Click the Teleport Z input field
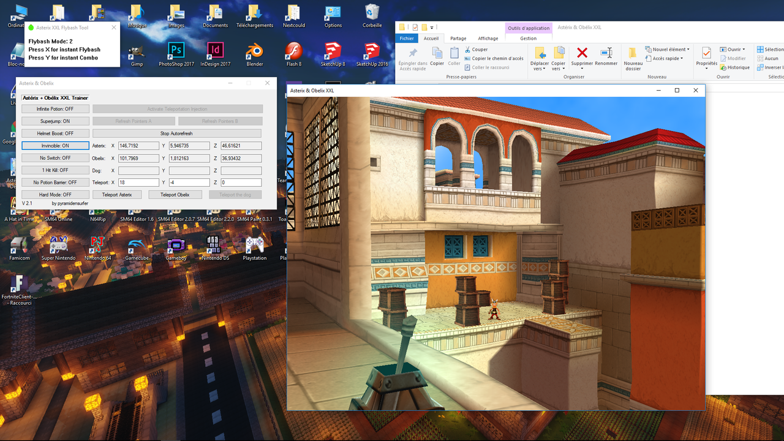 pos(241,183)
